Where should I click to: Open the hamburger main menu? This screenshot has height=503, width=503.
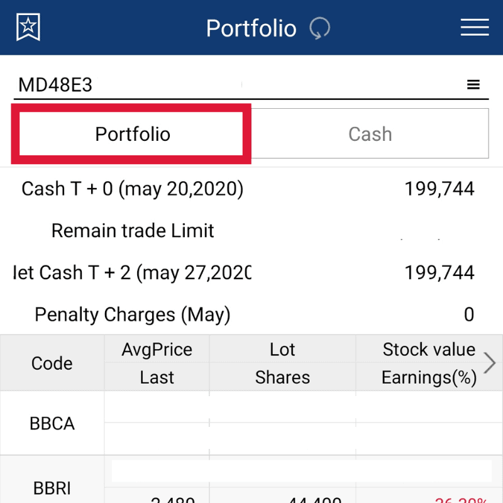tap(474, 28)
